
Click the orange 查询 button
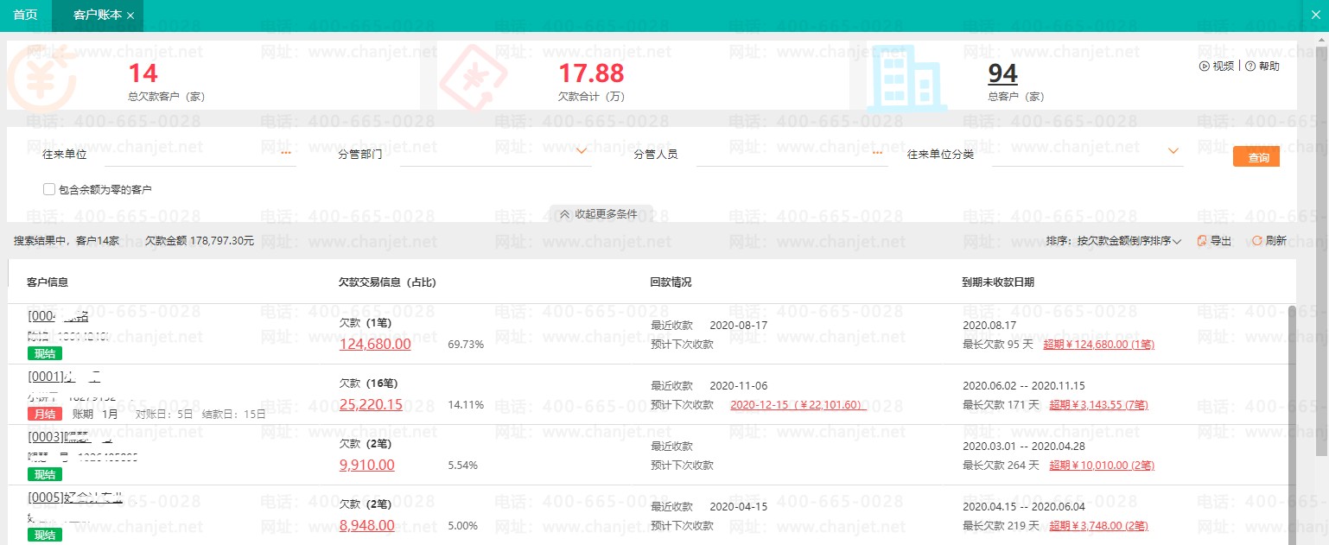1256,157
